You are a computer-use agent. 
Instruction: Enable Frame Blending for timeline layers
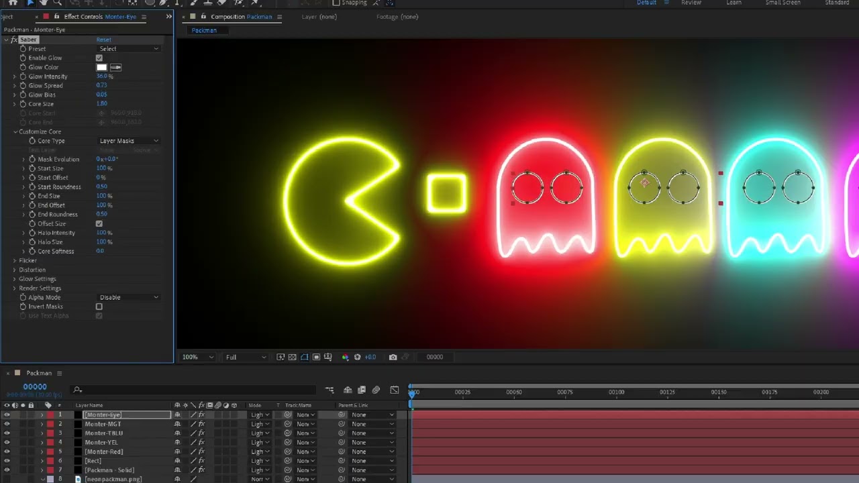(362, 390)
